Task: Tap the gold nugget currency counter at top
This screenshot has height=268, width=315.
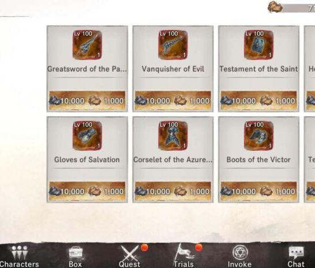Action: click(x=291, y=8)
